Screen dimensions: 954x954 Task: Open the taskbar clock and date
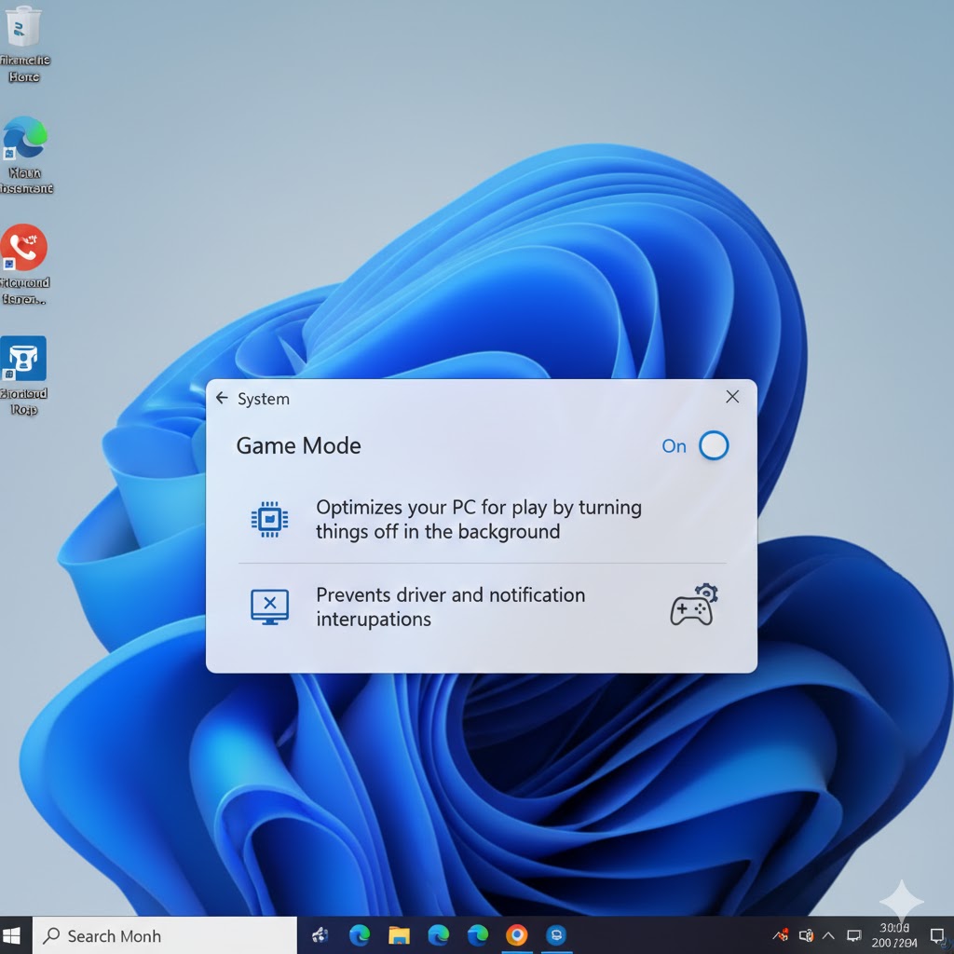[x=894, y=935]
